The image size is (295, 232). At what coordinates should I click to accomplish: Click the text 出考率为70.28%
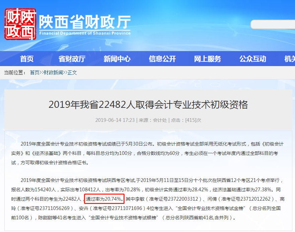123,190
